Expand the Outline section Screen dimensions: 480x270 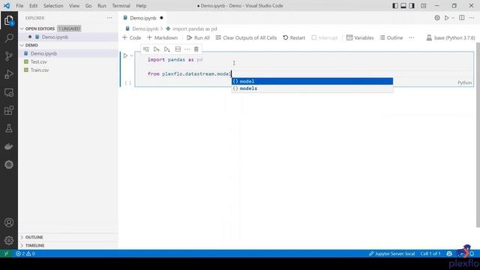pos(68,237)
